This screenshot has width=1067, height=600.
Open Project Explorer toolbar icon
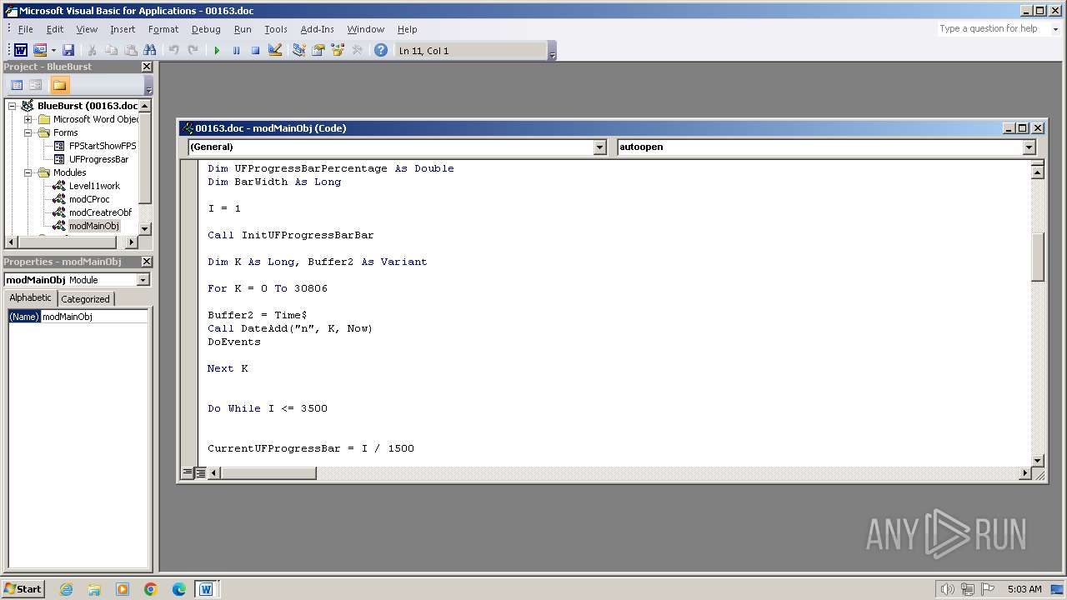(x=298, y=51)
